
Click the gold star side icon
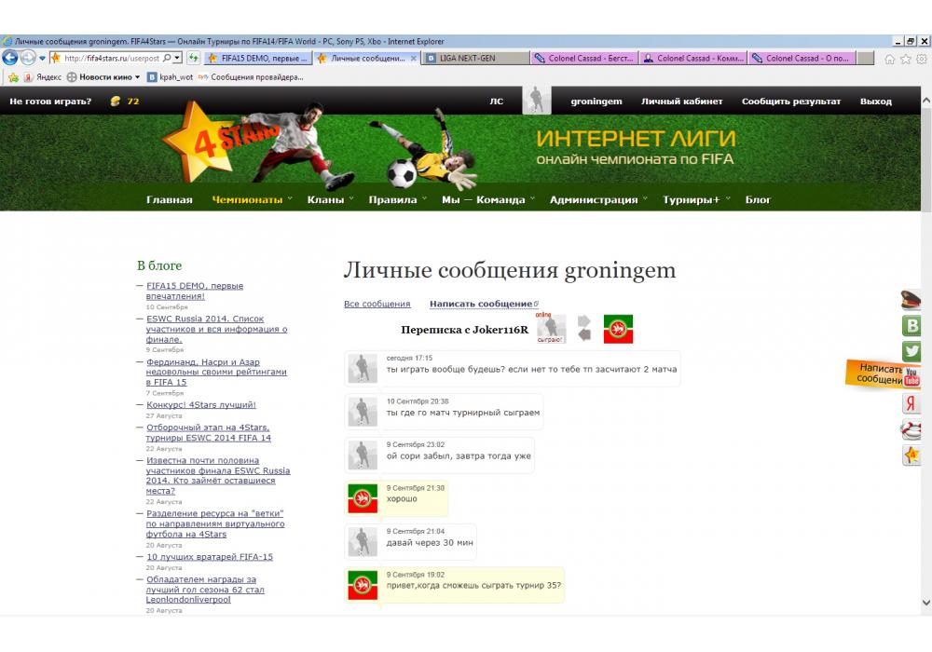click(911, 455)
